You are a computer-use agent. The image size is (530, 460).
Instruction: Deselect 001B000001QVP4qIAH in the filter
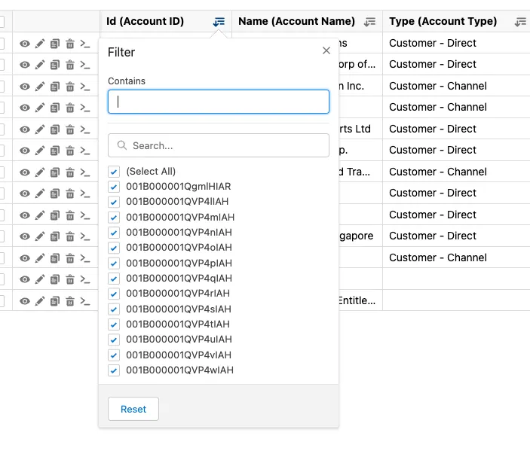[114, 279]
